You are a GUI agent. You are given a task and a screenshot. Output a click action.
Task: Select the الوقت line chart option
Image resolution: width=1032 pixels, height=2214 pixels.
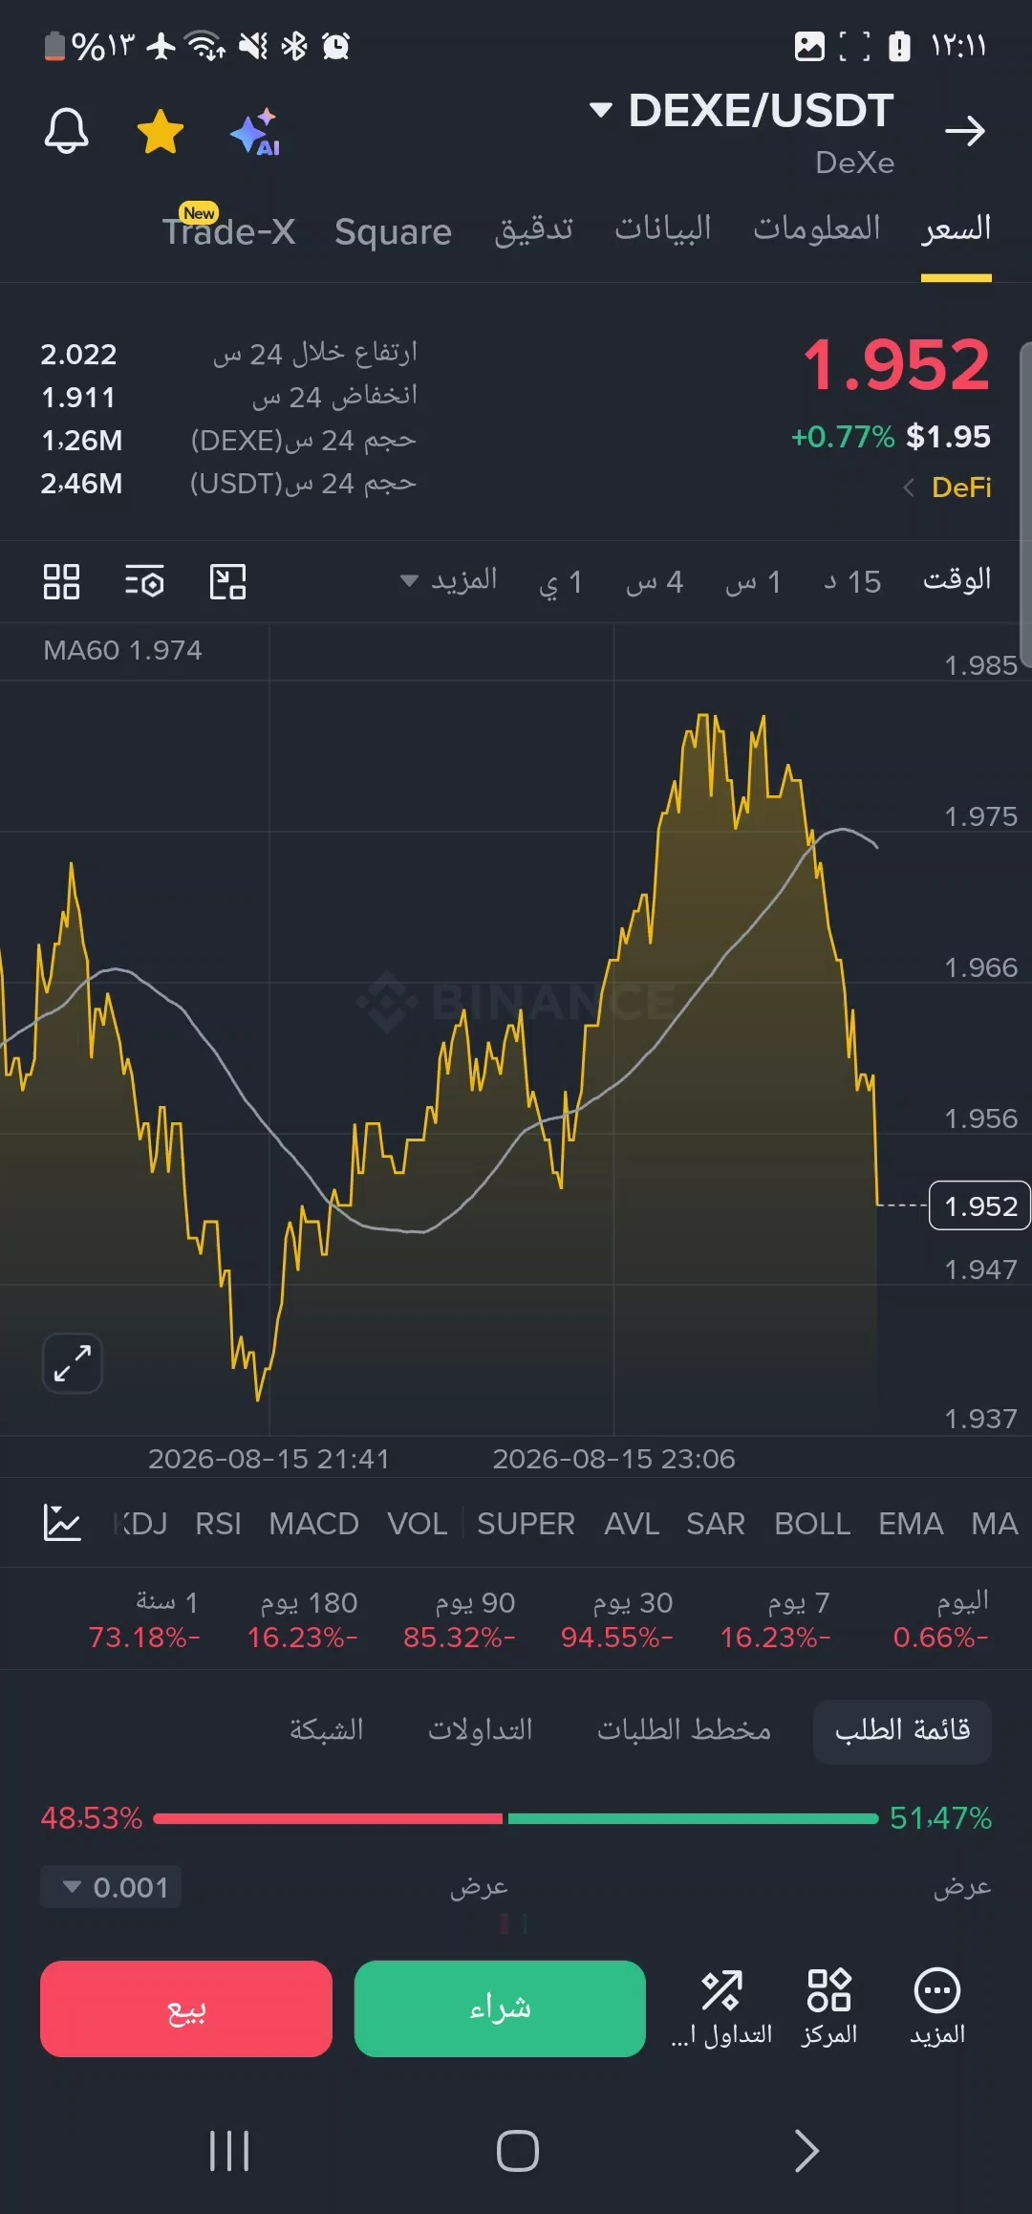tap(957, 580)
